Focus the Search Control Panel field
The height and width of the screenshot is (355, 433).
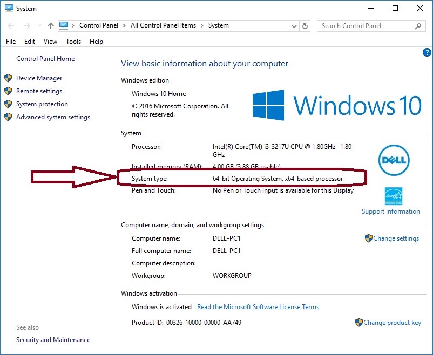[371, 26]
